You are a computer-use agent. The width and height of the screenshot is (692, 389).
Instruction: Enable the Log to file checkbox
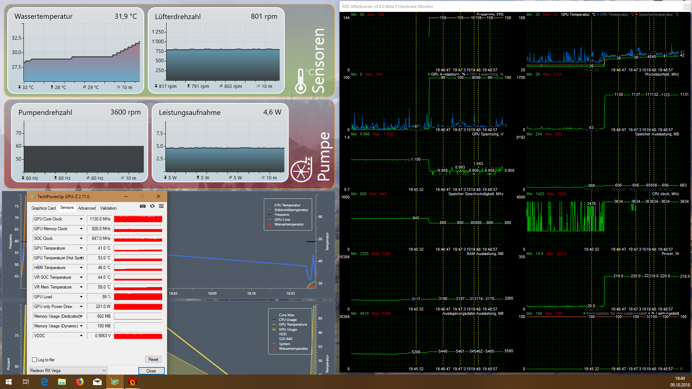35,360
